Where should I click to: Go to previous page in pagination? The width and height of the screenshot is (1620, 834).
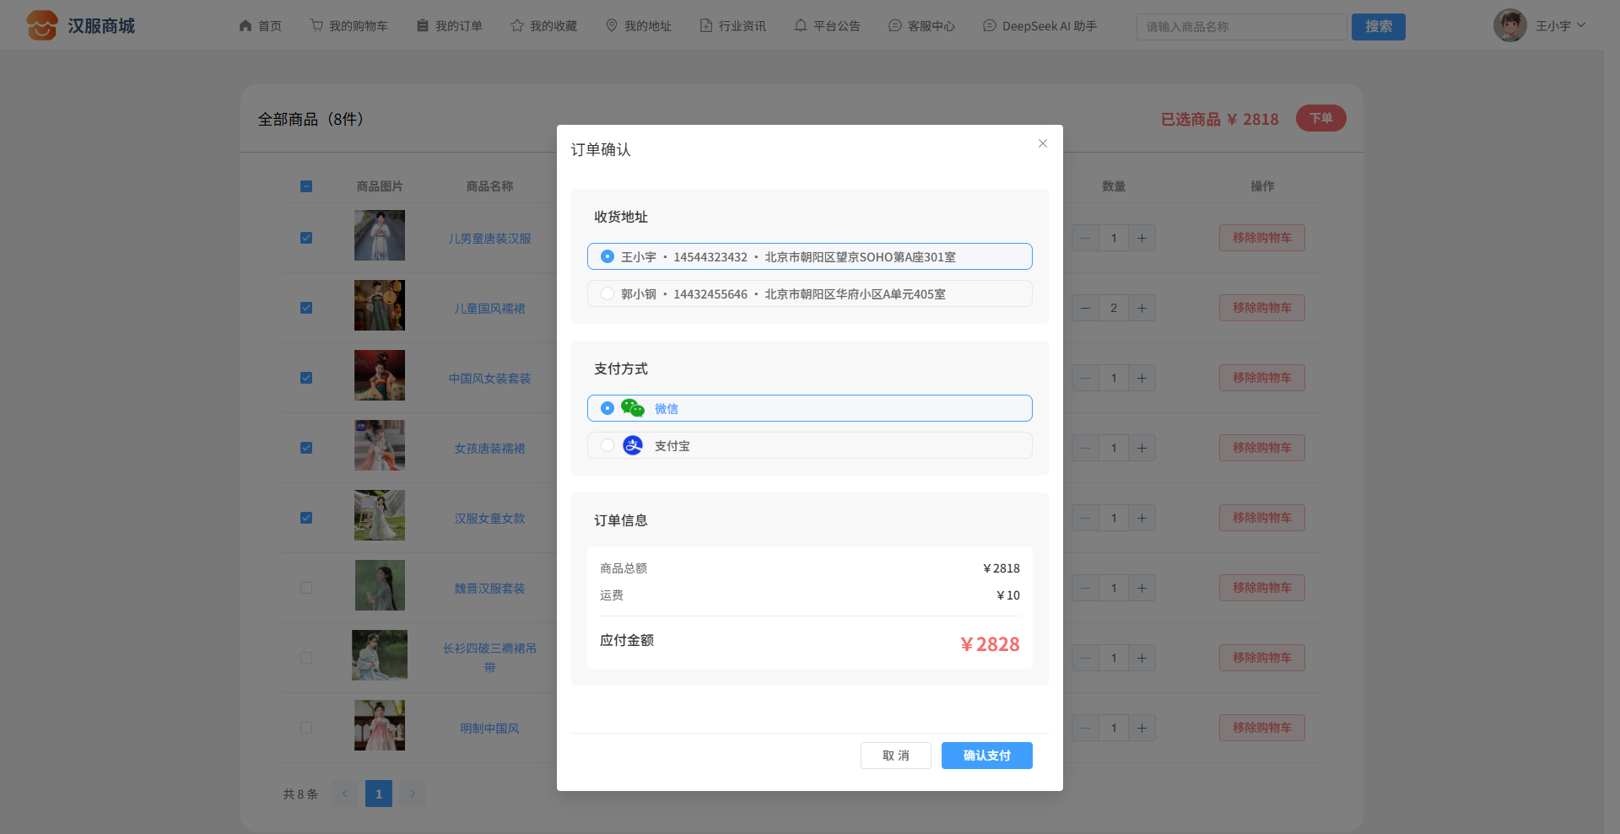pos(345,794)
